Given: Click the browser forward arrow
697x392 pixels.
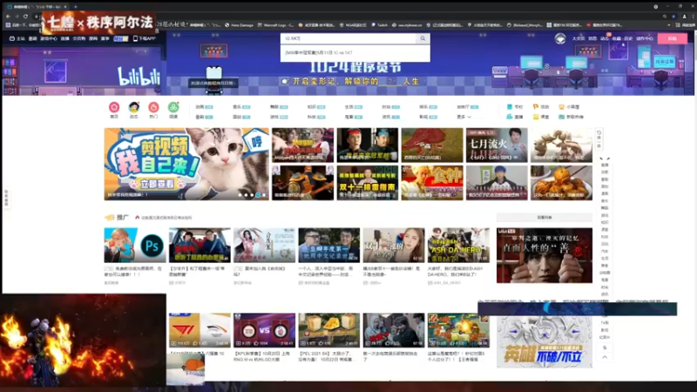Looking at the screenshot, I should pyautogui.click(x=17, y=17).
